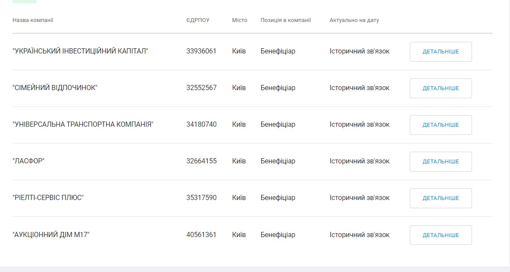The height and width of the screenshot is (272, 510).
Task: Click ЄДРПОУ code 32664155
Action: (x=202, y=161)
